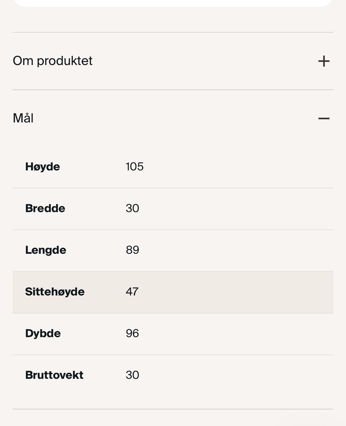346x426 pixels.
Task: Select the Bruttovekt label
Action: coord(54,375)
